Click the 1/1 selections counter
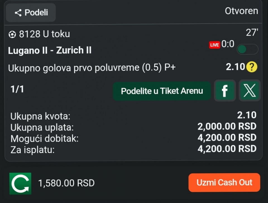The image size is (268, 203). [x=17, y=90]
